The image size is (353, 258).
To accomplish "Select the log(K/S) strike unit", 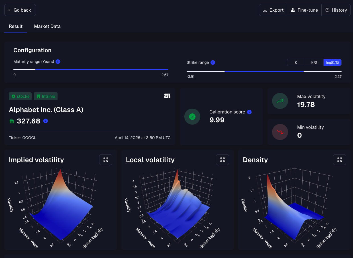I will (332, 62).
